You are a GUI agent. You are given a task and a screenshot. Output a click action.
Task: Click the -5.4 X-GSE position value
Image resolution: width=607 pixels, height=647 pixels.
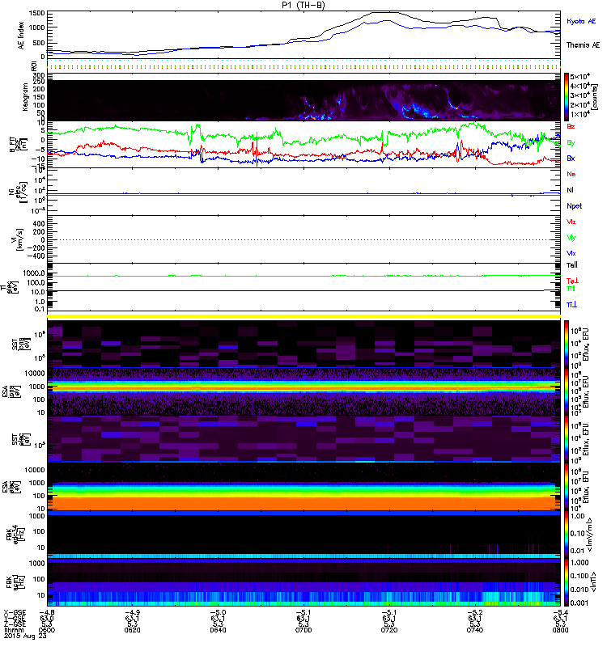click(560, 612)
